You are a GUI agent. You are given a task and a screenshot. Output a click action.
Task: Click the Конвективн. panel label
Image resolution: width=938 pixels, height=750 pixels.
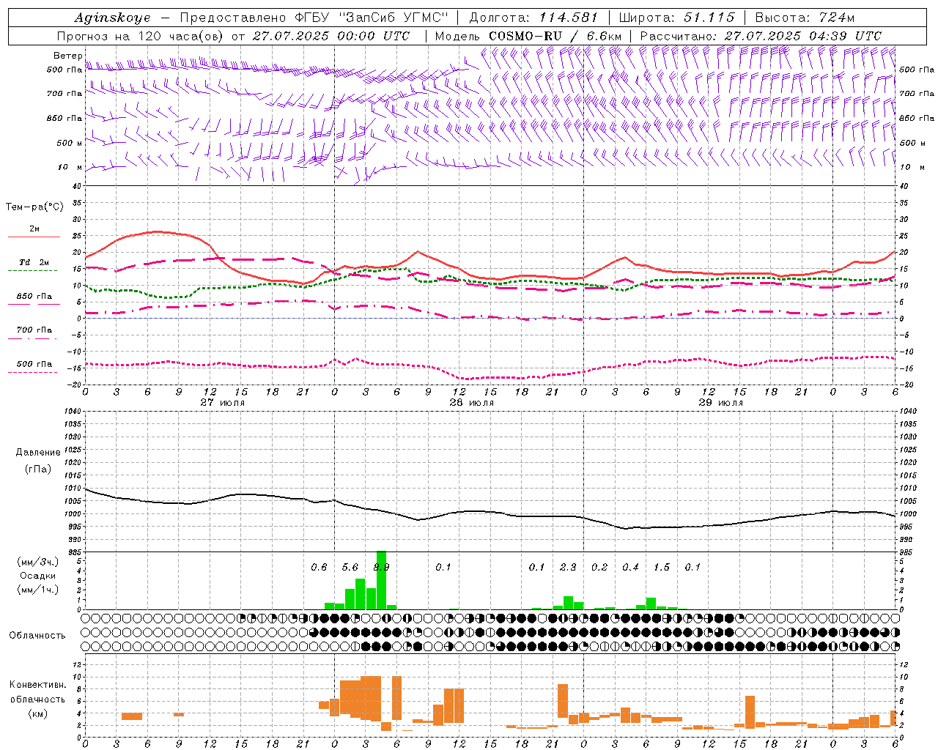point(38,685)
